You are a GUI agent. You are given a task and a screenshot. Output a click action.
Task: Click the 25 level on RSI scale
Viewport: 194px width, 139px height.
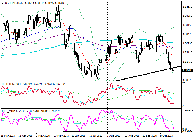coord(184,106)
